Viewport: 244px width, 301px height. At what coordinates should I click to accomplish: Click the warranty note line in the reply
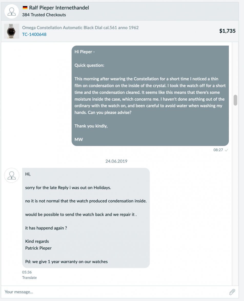[x=66, y=262]
